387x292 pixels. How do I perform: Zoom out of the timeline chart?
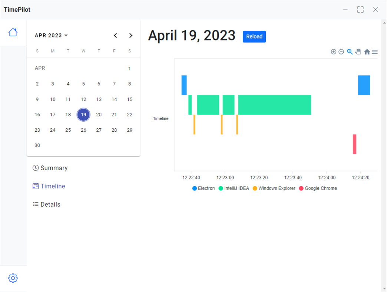tap(341, 52)
